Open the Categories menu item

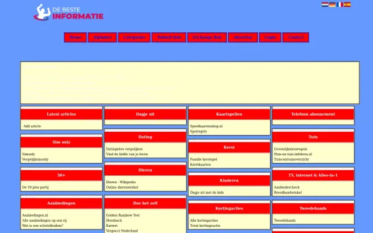pos(134,37)
